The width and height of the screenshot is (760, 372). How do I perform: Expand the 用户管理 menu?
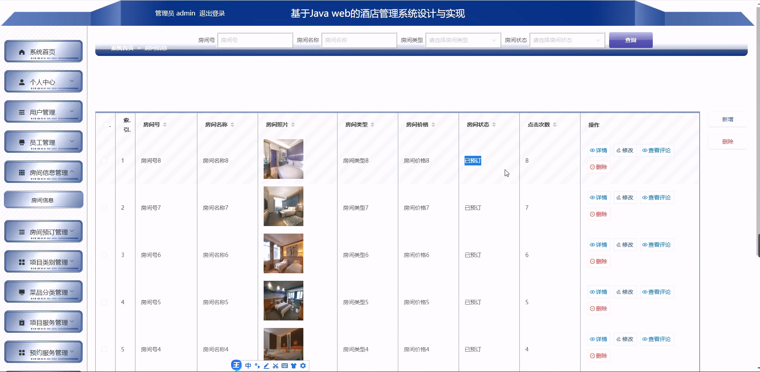(43, 112)
